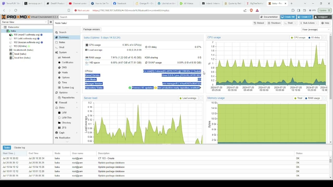Click the Create CT button
The image size is (333, 187).
click(304, 17)
